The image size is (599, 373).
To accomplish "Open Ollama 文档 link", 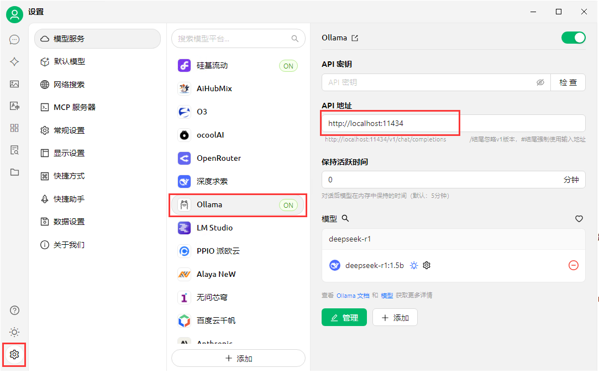I will 353,296.
